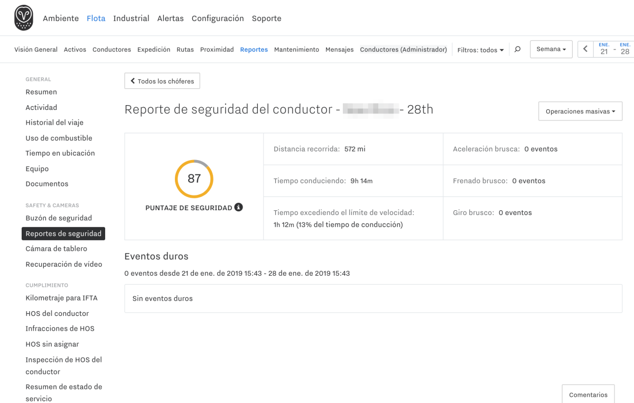
Task: Open Soporte top menu
Action: tap(266, 18)
